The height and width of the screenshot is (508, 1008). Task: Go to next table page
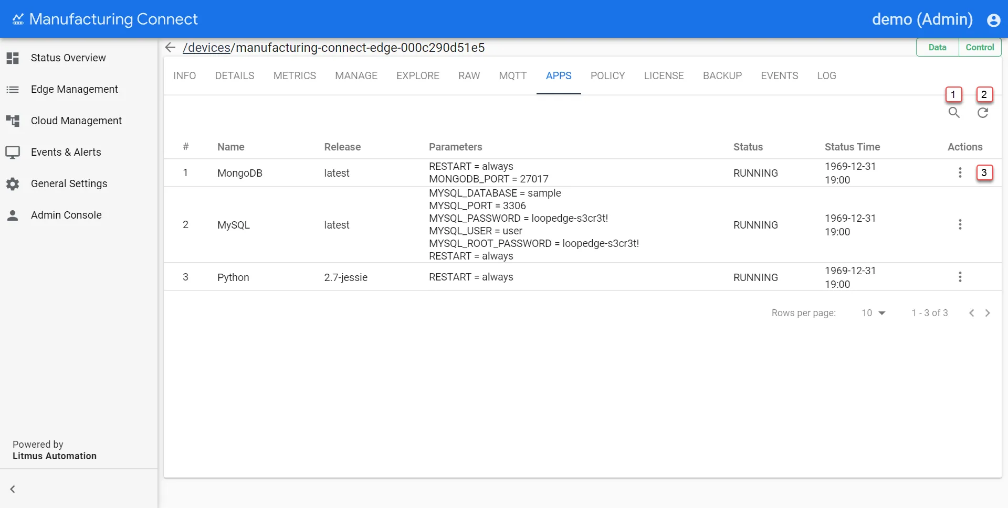(x=988, y=313)
